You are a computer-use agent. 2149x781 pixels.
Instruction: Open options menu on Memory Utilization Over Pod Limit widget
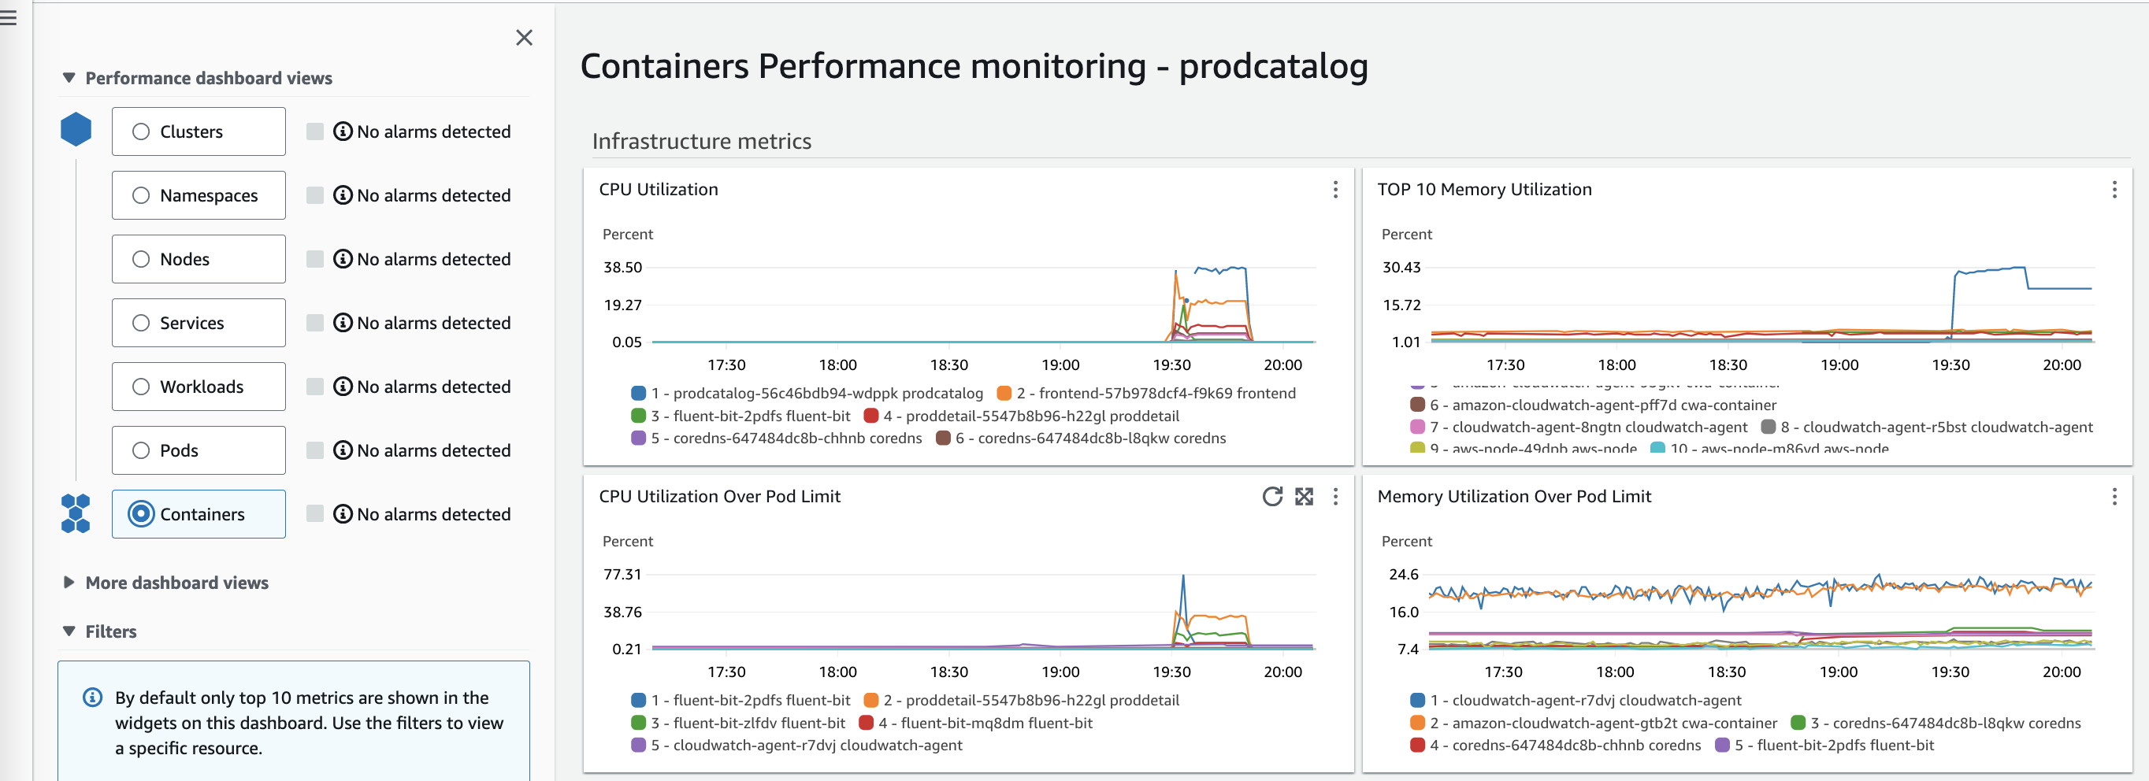2114,497
